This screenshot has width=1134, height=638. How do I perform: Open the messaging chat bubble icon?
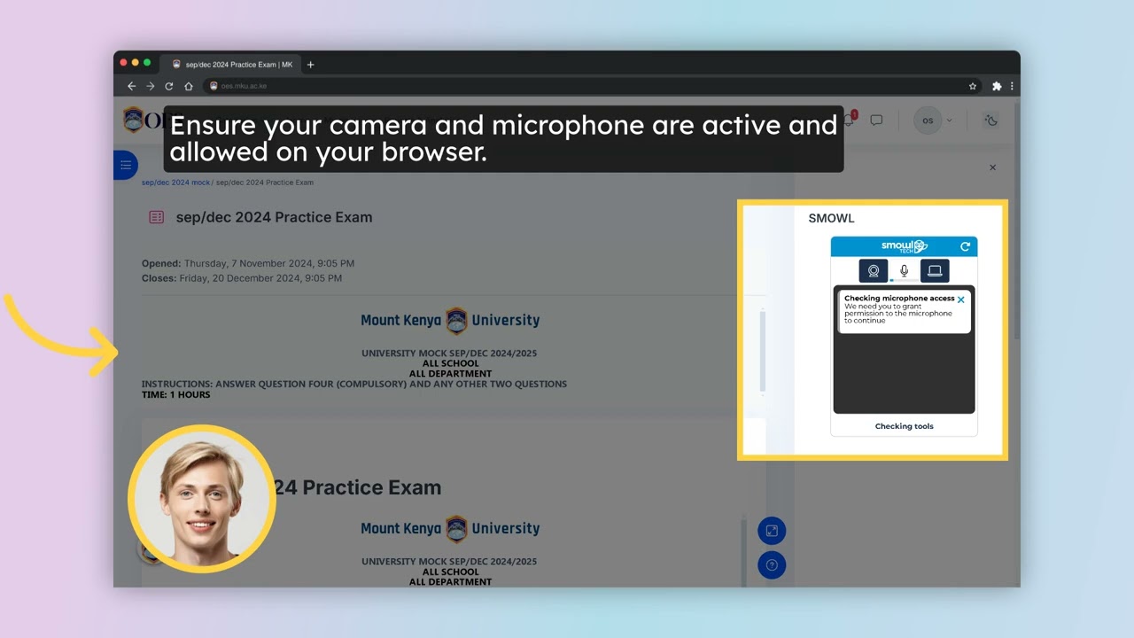click(x=876, y=121)
